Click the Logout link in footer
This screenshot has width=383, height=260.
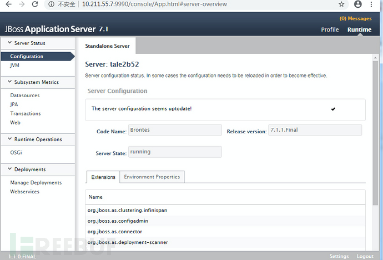pos(365,256)
